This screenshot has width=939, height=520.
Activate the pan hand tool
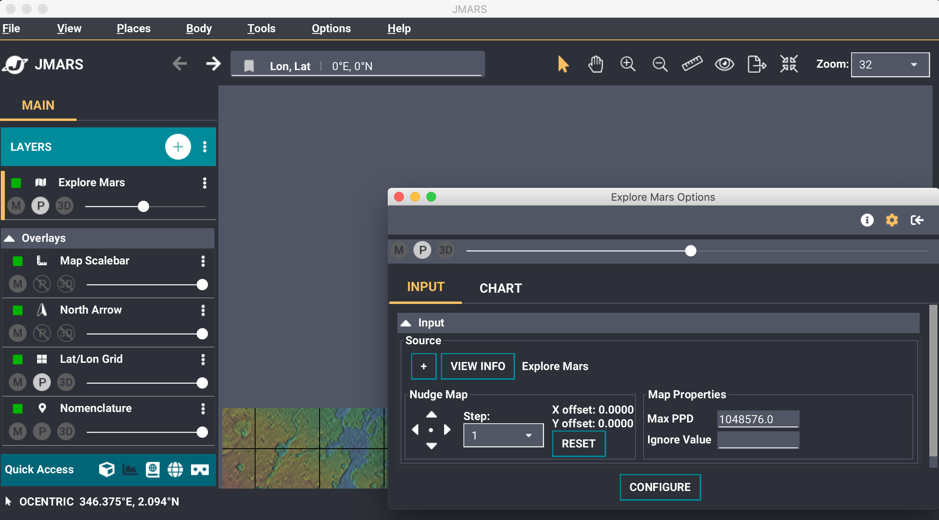(x=595, y=64)
